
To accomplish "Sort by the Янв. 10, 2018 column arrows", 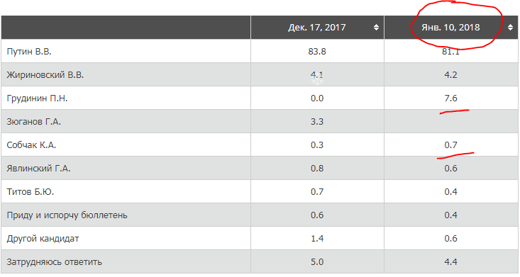I will click(x=510, y=28).
